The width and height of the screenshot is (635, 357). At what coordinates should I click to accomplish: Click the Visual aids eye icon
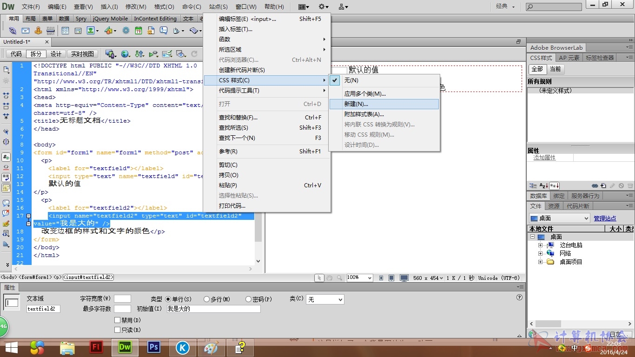pyautogui.click(x=181, y=54)
